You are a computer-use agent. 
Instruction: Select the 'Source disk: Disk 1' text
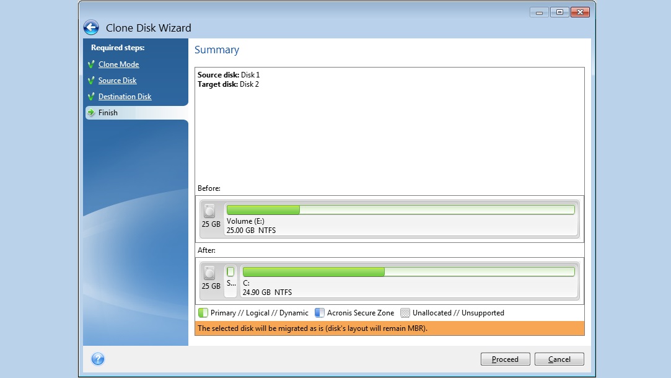tap(229, 75)
